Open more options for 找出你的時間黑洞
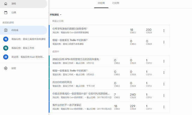The image size is (192, 115). pos(164,84)
